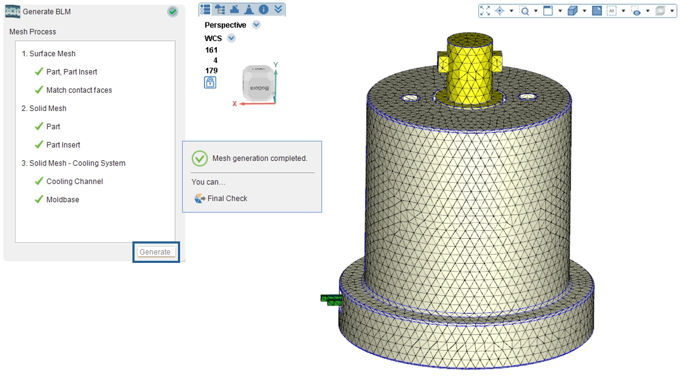Click the fit-to-window zoom icon
The image size is (681, 376).
point(485,10)
